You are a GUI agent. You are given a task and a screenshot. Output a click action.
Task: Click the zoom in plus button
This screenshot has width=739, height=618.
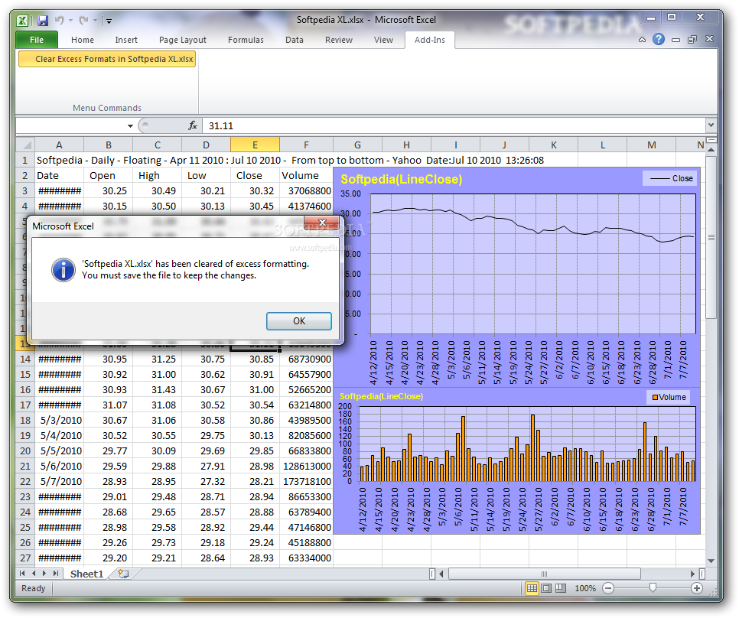tap(697, 588)
